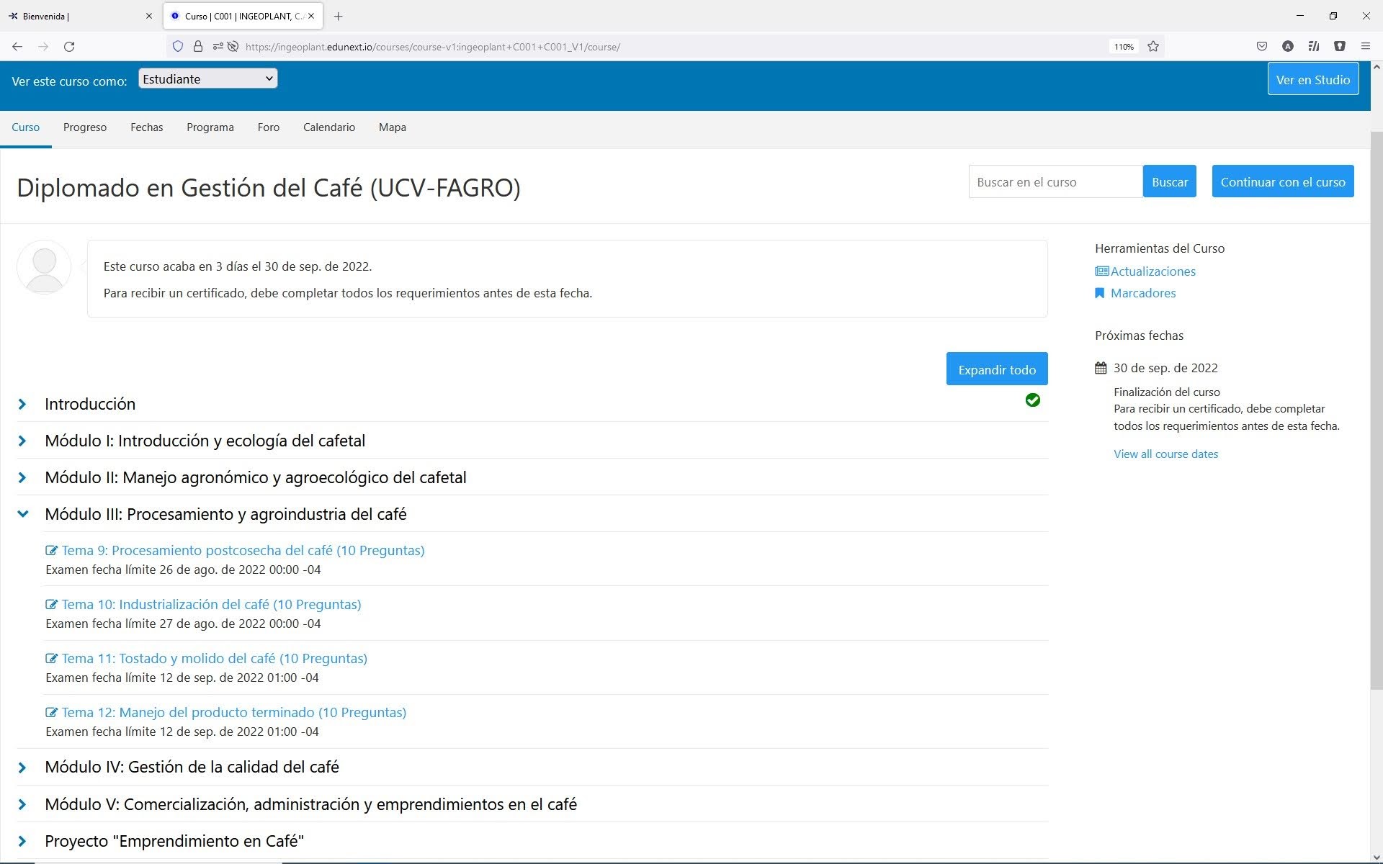Switch to the Progreso tab
Viewport: 1383px width, 864px height.
pyautogui.click(x=85, y=127)
